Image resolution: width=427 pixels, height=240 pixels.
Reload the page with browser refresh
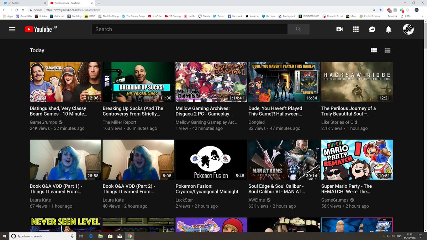point(17,10)
